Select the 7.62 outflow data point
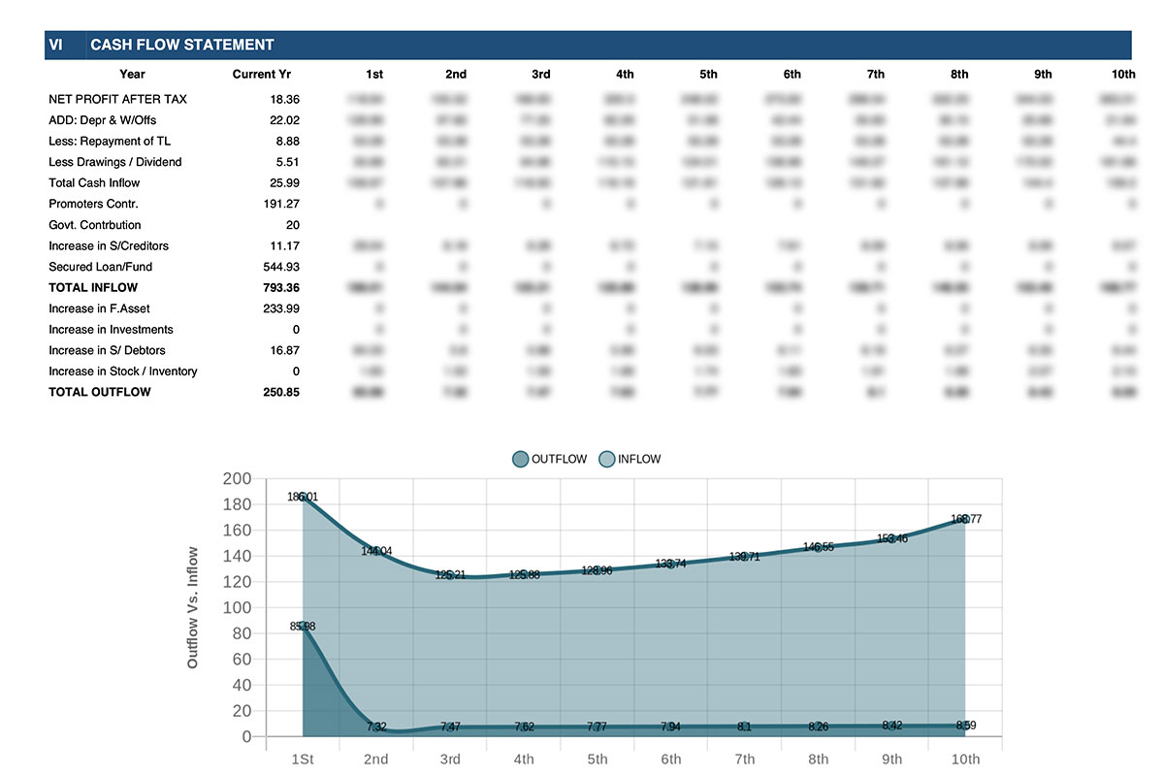Image resolution: width=1164 pixels, height=776 pixels. coord(524,727)
